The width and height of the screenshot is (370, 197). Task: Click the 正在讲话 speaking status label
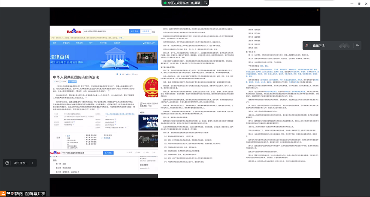(x=319, y=45)
